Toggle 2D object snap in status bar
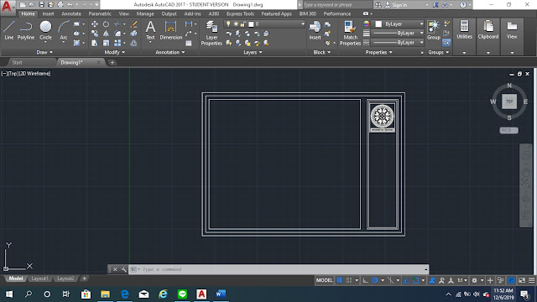537x302 pixels. tap(416, 280)
